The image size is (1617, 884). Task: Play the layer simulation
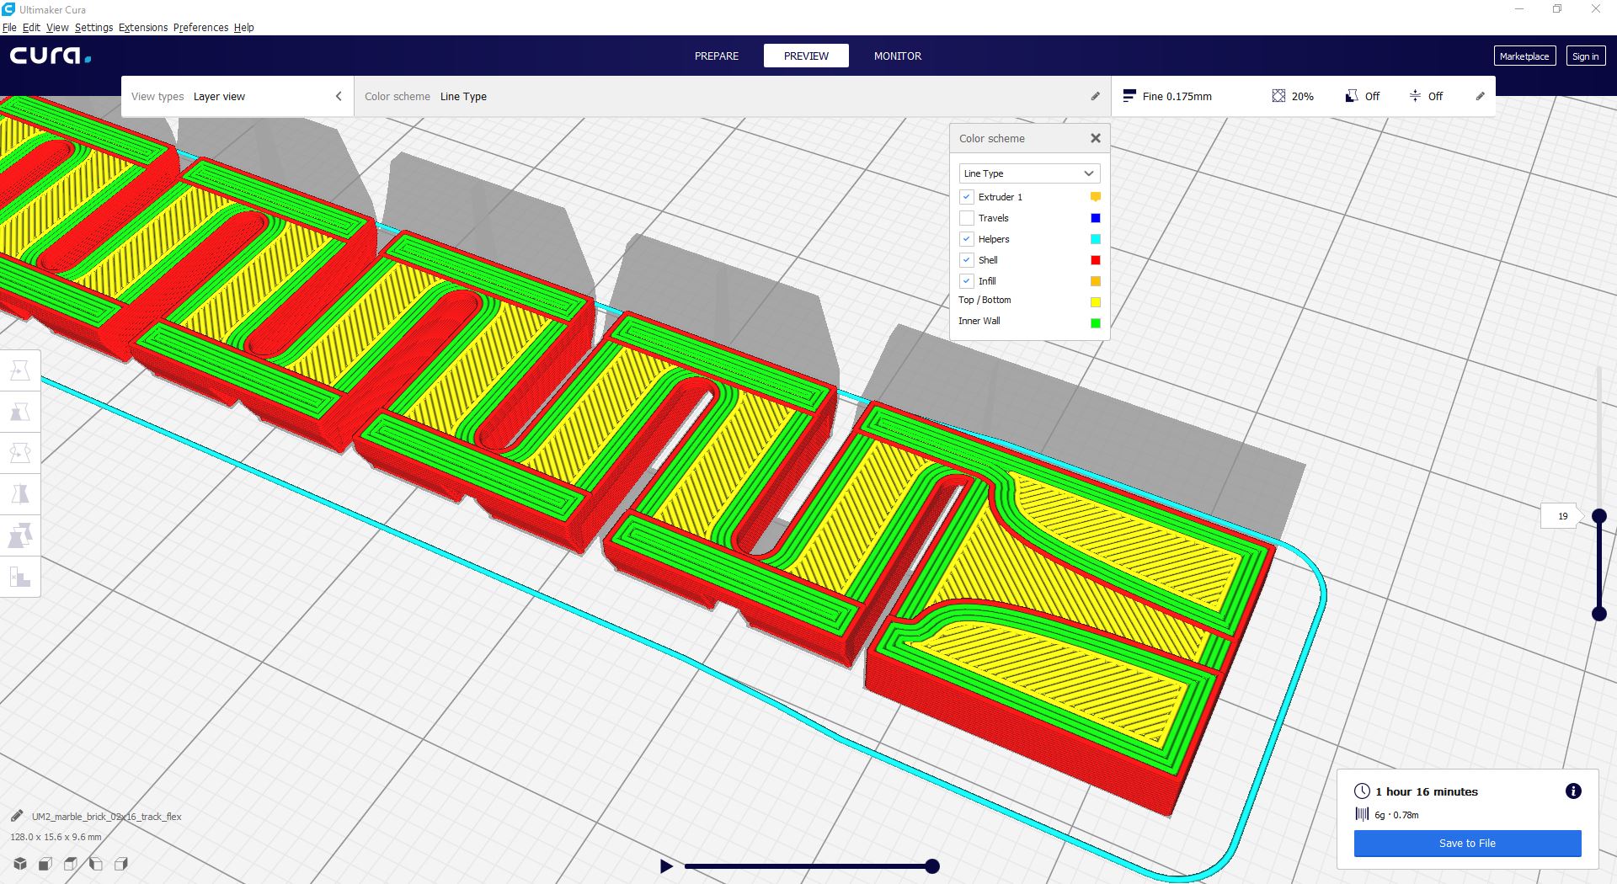pyautogui.click(x=666, y=865)
